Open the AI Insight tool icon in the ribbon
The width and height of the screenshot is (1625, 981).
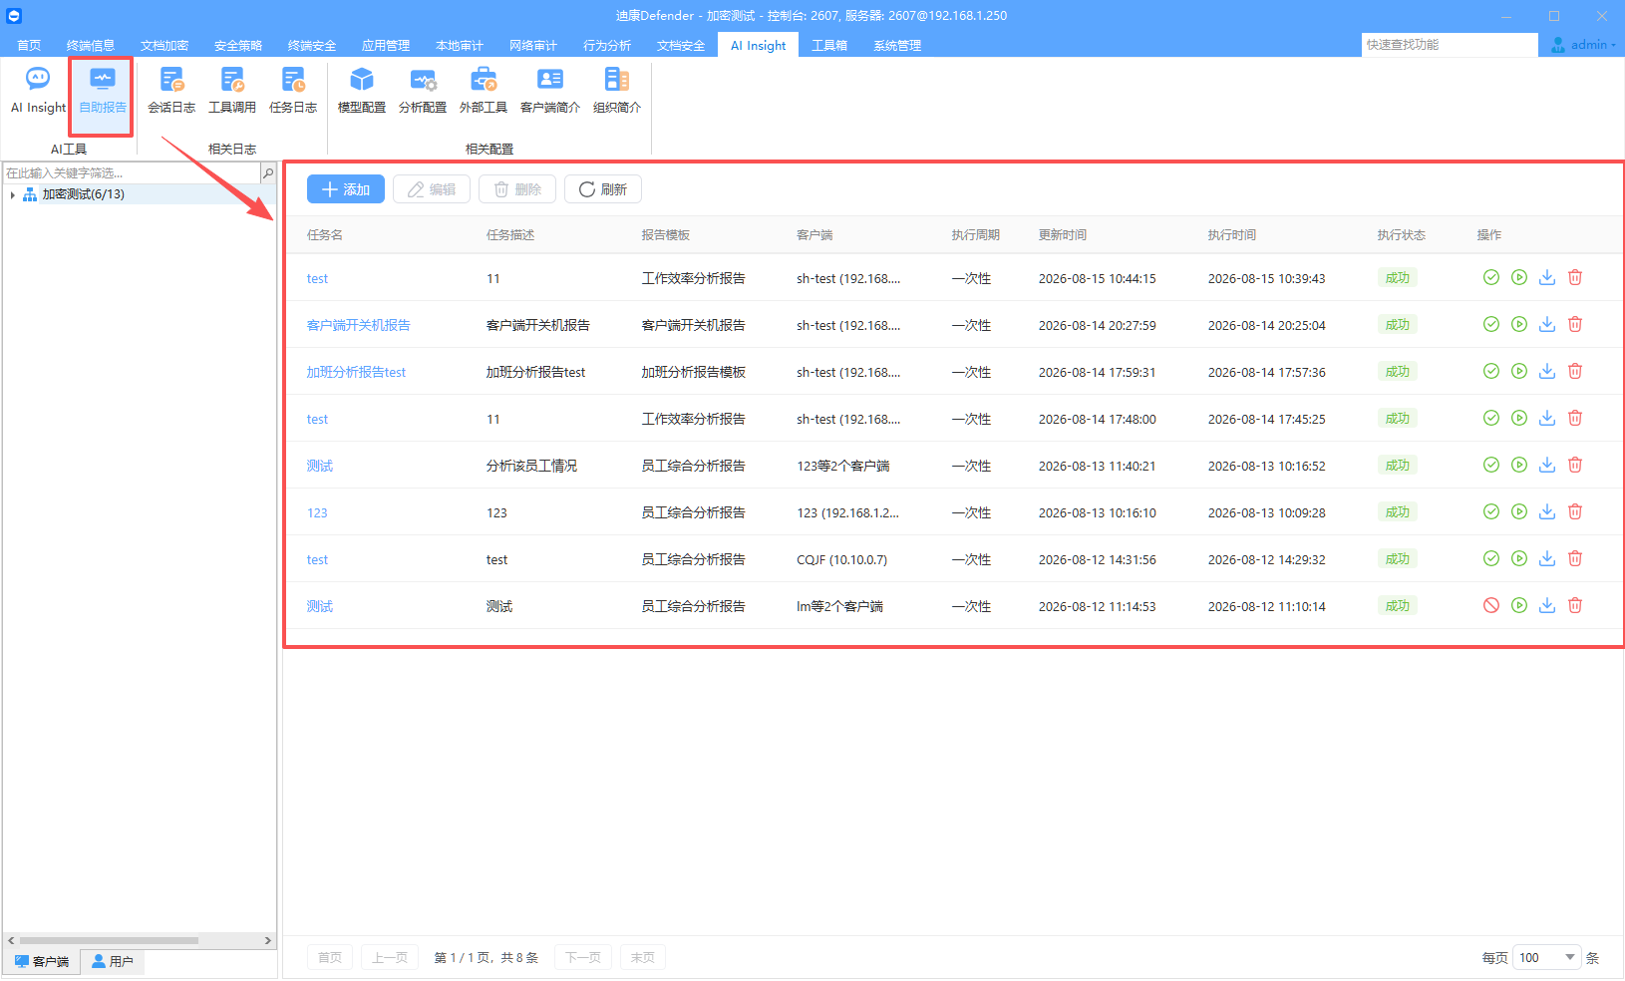pyautogui.click(x=38, y=91)
